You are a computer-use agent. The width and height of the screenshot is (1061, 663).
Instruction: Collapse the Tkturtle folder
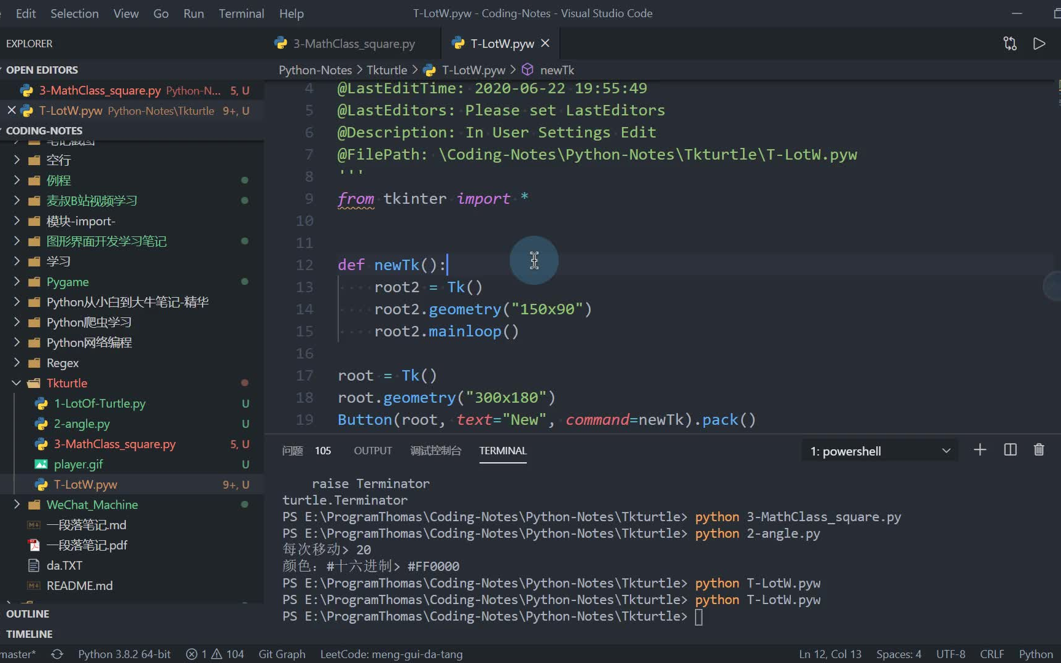coord(17,383)
